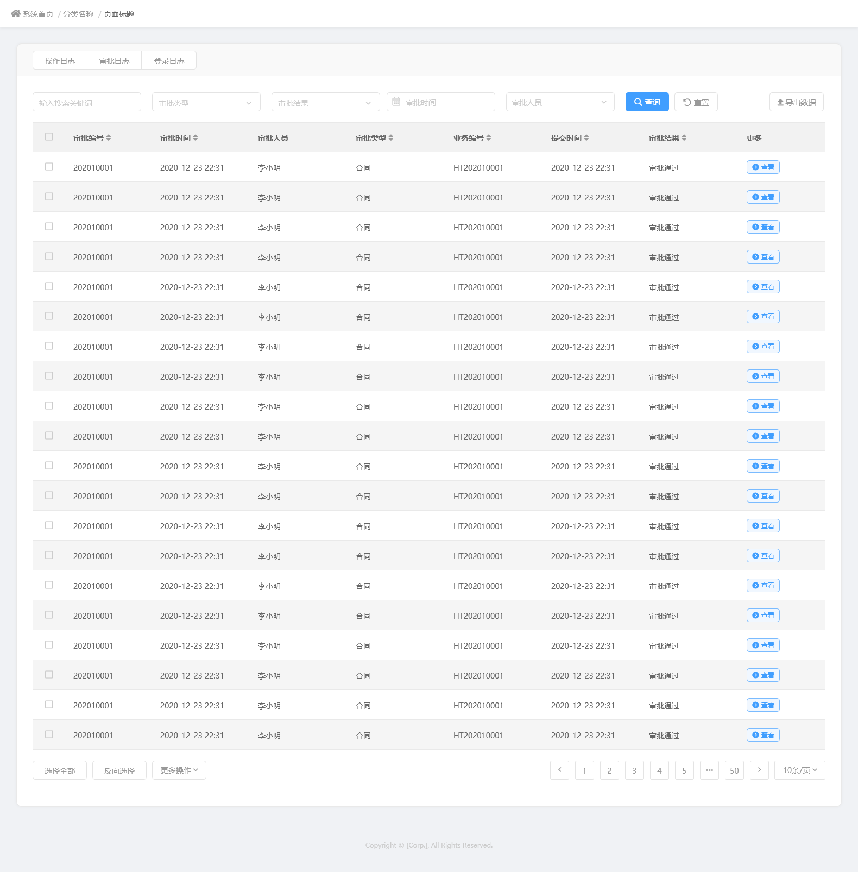Sort by 审批编号 using its sort arrows
Image resolution: width=858 pixels, height=872 pixels.
[109, 138]
